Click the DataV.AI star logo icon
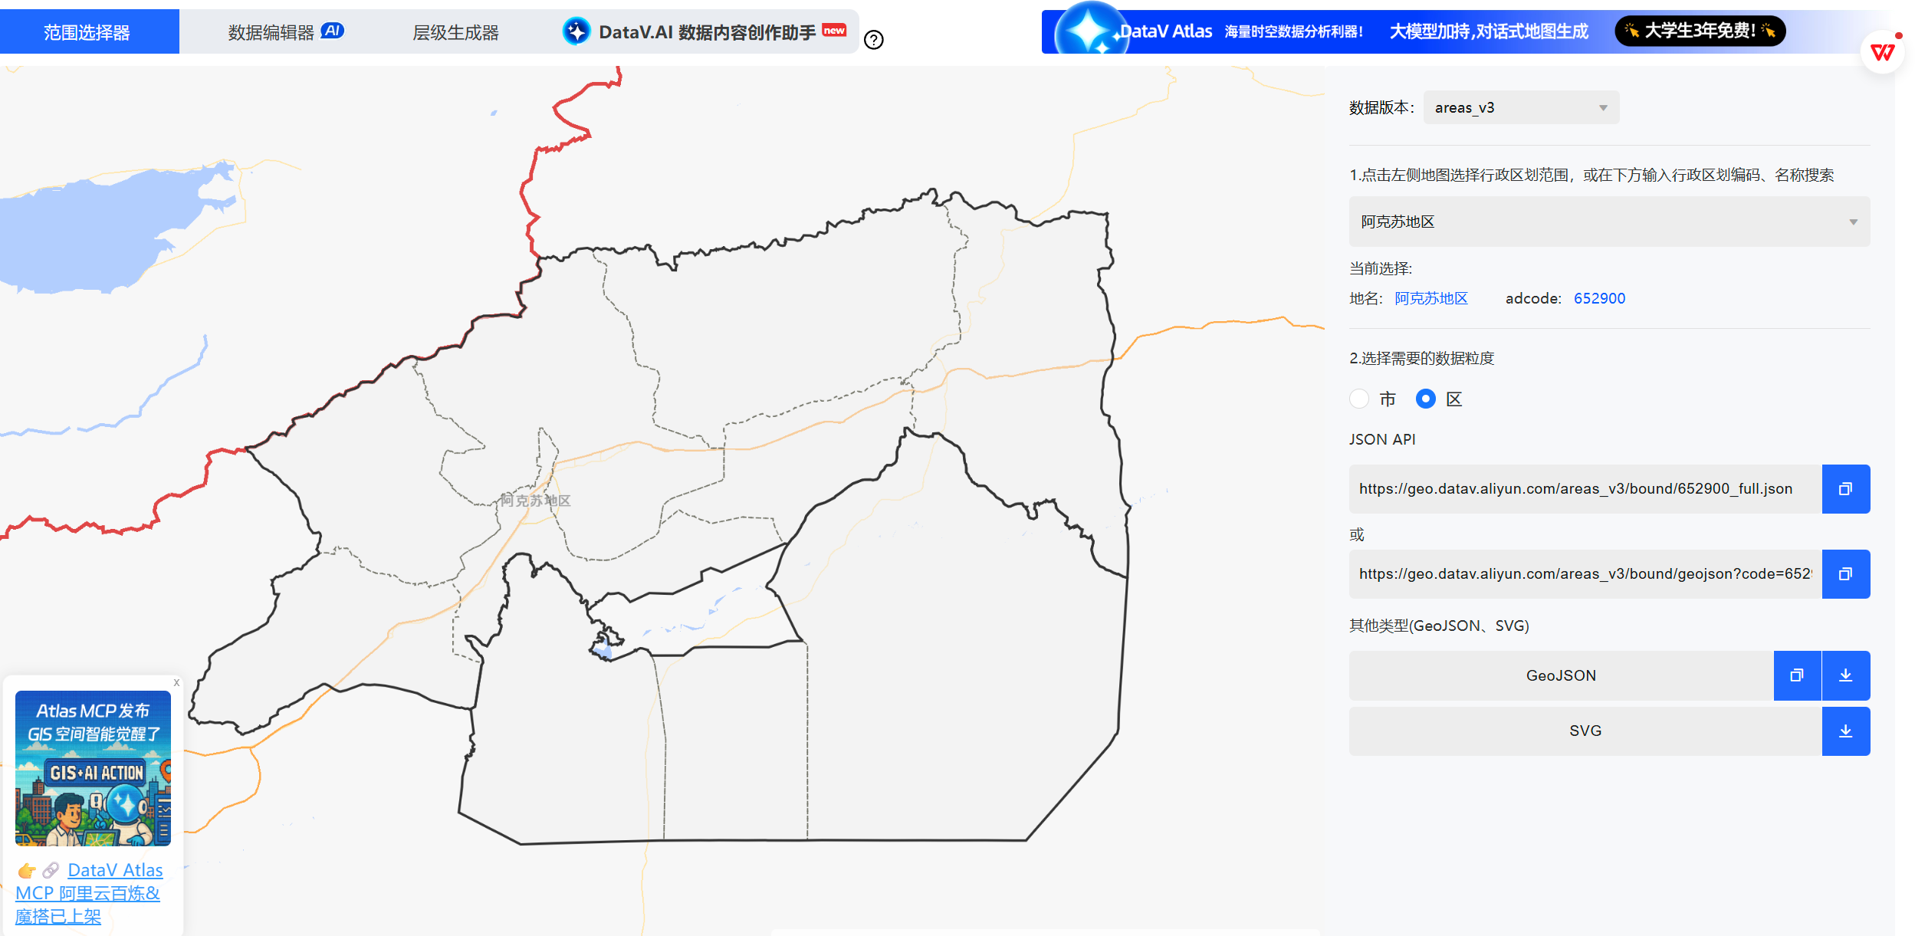 576,31
